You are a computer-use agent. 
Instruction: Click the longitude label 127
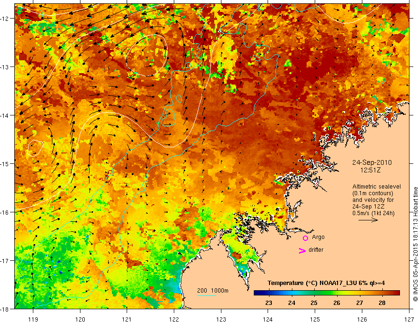(x=409, y=319)
